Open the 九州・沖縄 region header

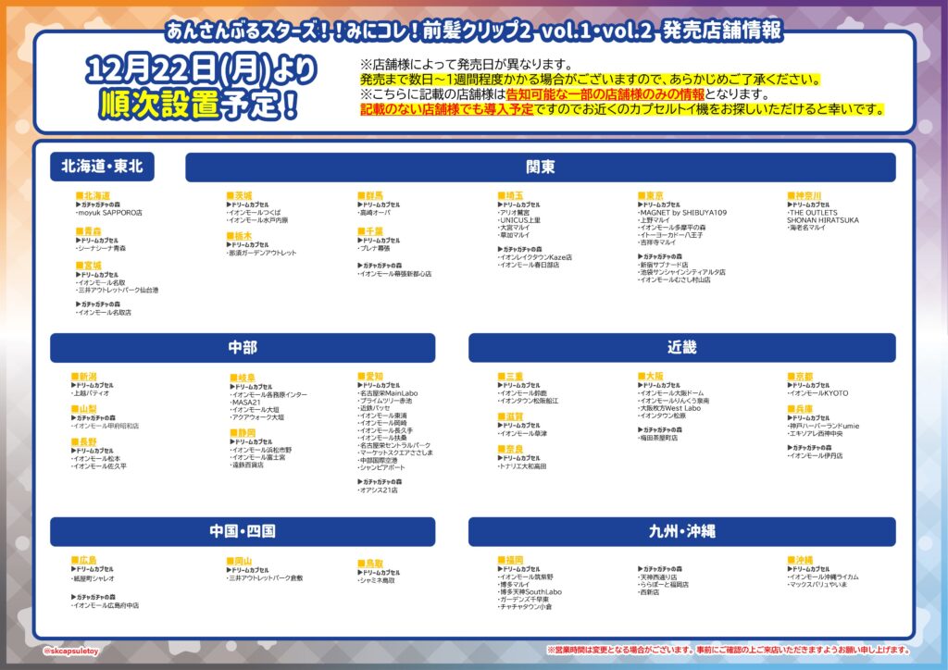681,531
